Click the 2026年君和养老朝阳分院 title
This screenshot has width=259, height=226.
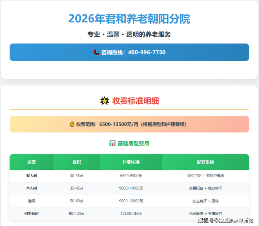(129, 19)
